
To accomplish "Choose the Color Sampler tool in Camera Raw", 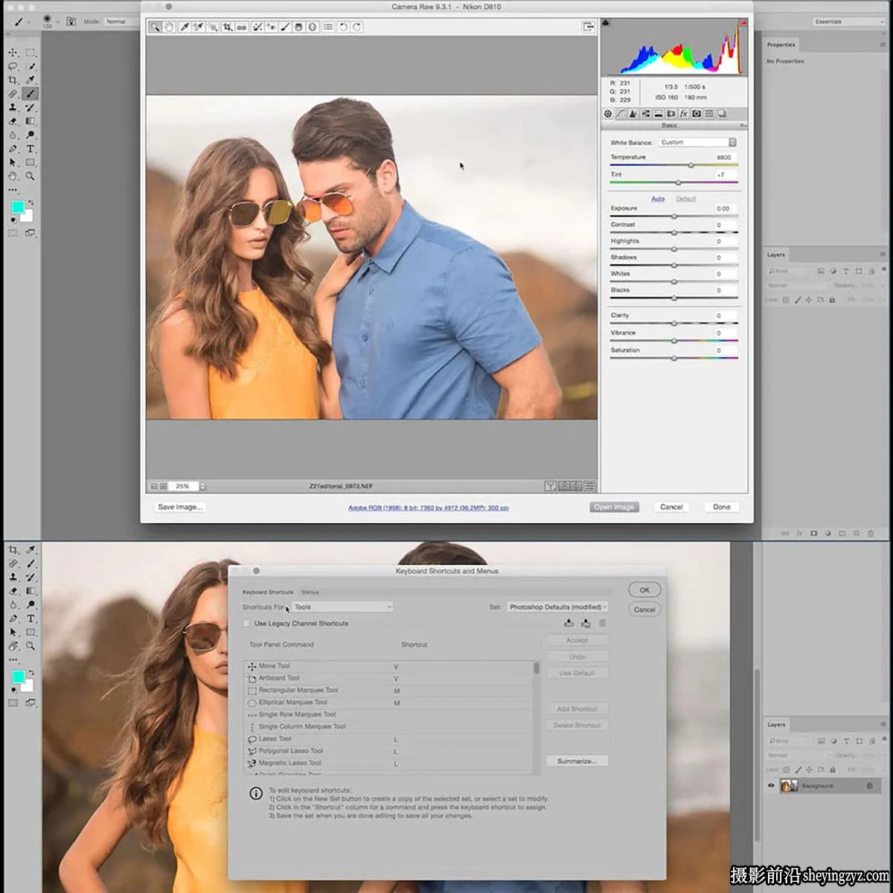I will pyautogui.click(x=198, y=27).
